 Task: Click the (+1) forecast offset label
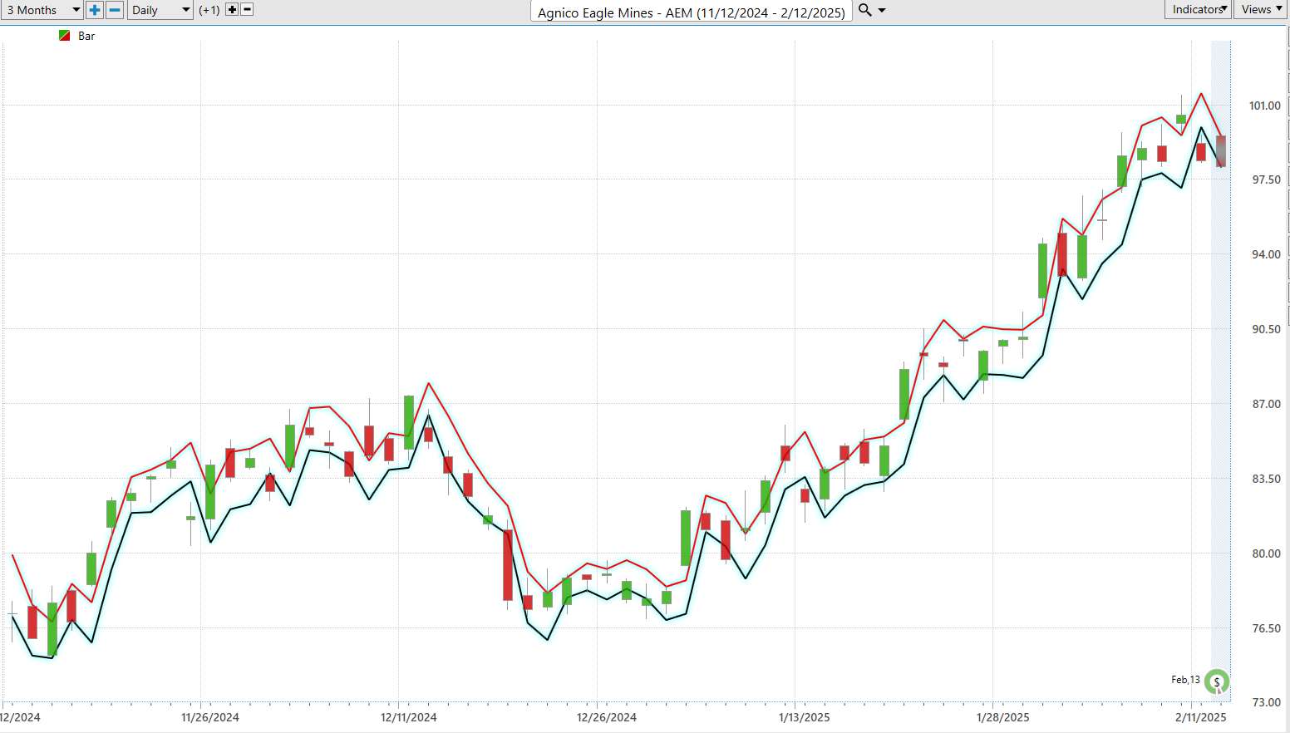click(209, 10)
